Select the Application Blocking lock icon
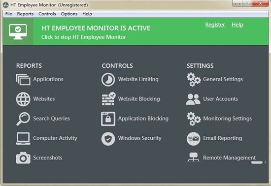 pyautogui.click(x=108, y=119)
